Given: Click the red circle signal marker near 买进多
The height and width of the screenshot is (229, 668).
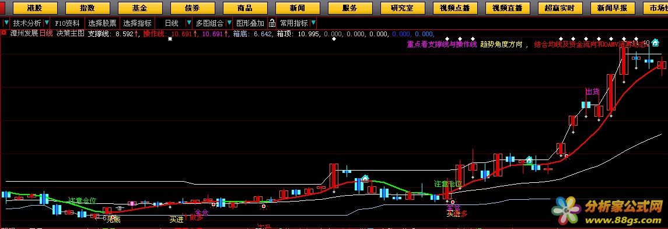Looking at the screenshot, I should (x=453, y=202).
